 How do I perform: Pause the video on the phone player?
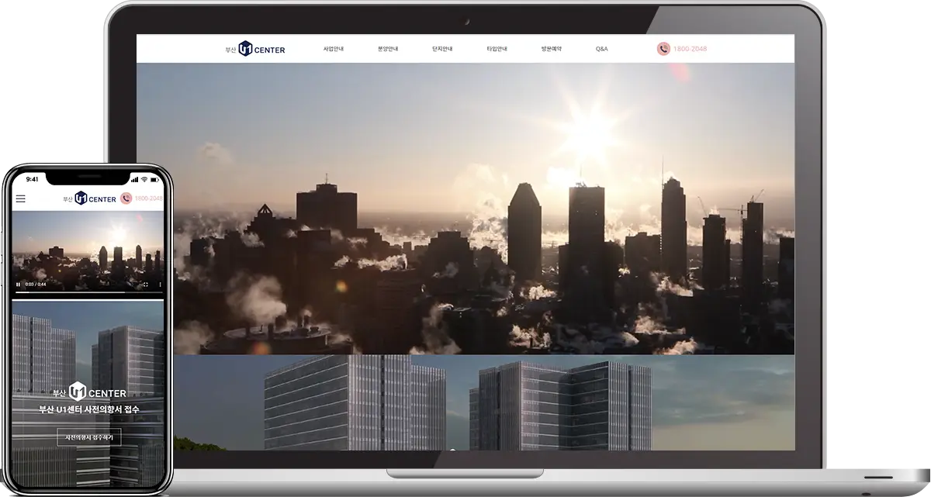pyautogui.click(x=19, y=285)
